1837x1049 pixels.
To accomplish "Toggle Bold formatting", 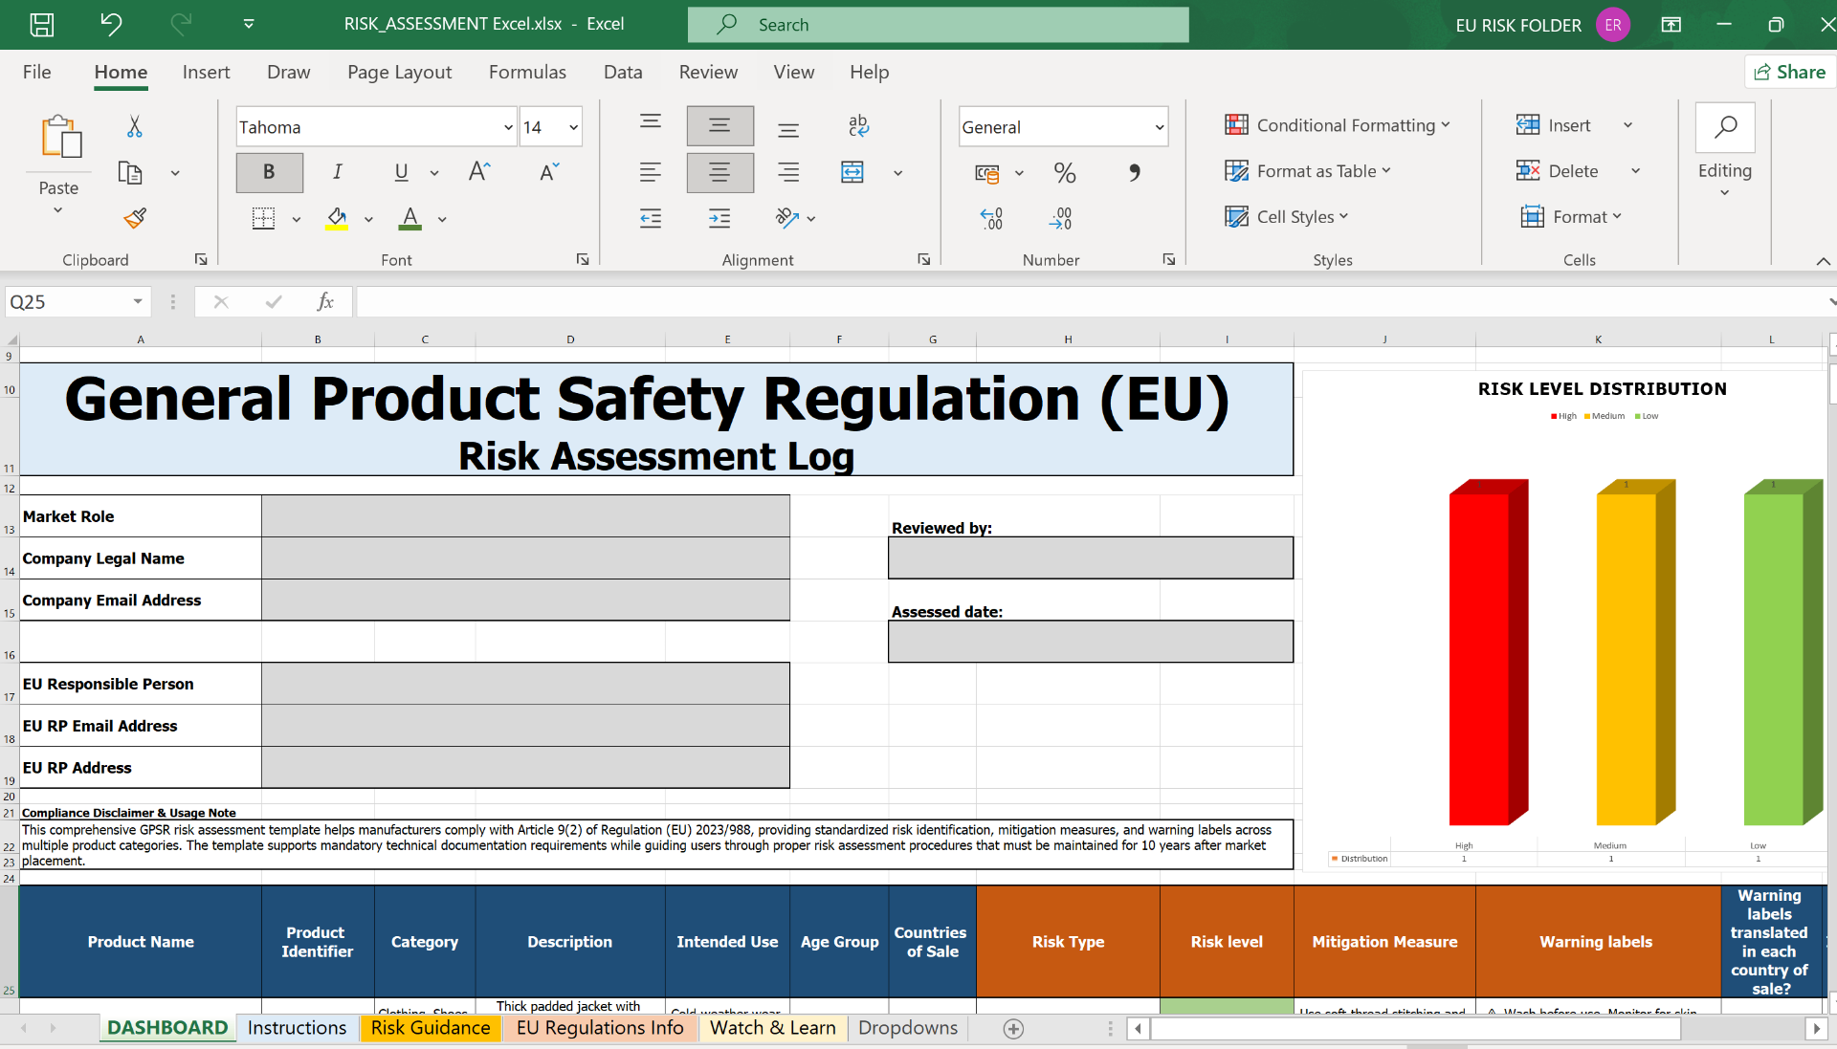I will pyautogui.click(x=269, y=172).
